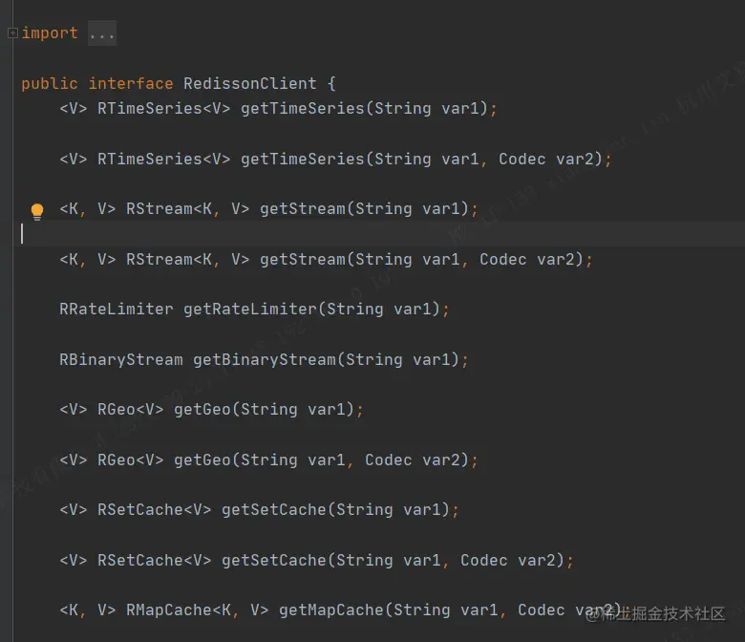Click Codec in the getGeo overload
This screenshot has height=642, width=745.
(x=388, y=460)
